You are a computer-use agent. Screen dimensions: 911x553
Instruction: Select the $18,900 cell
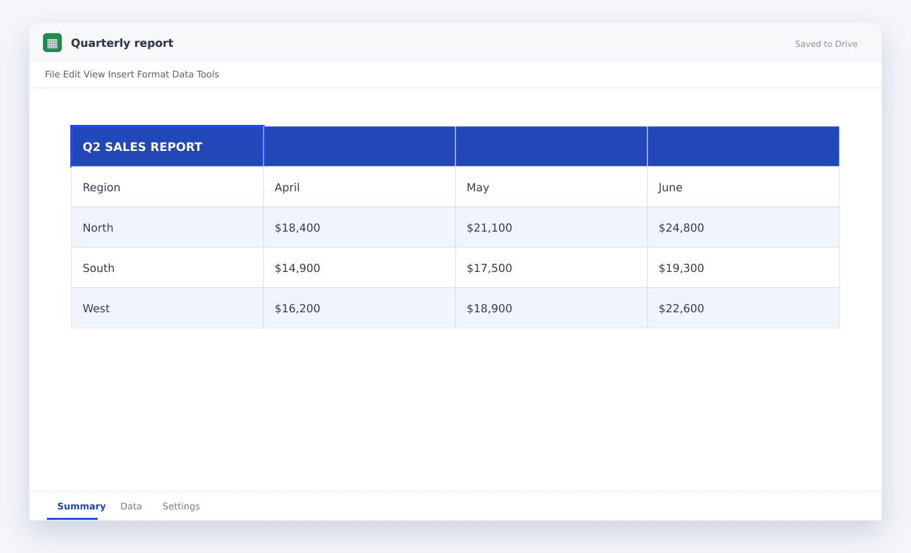tap(551, 308)
